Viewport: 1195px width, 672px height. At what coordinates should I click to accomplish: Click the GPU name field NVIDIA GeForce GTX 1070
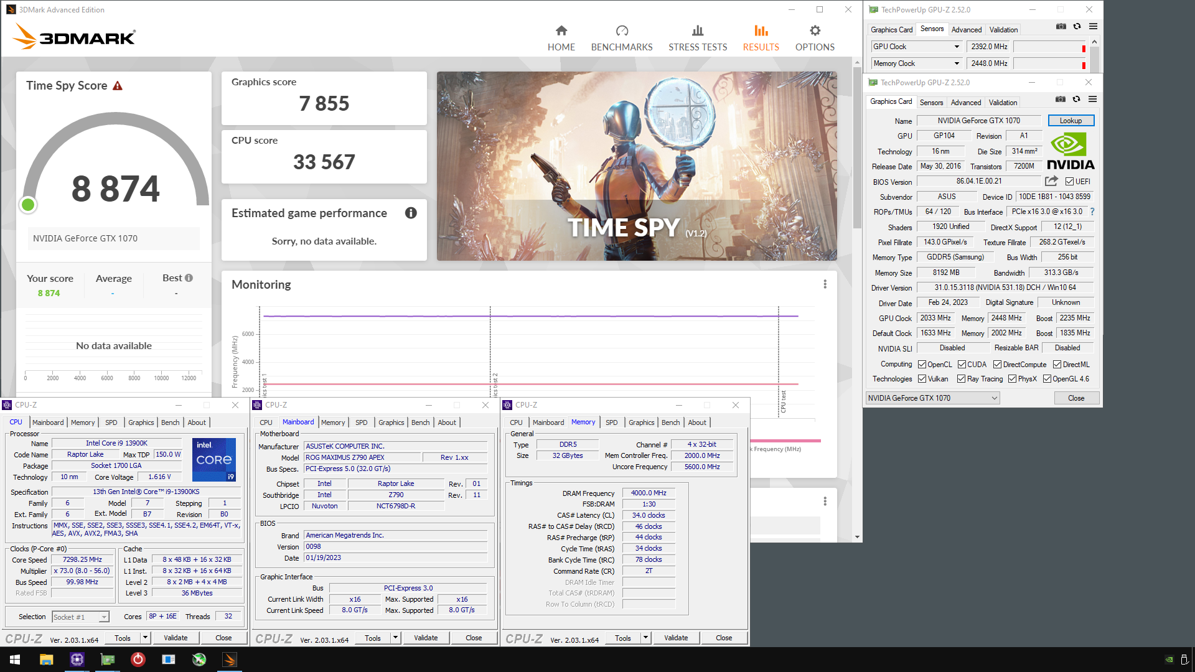click(x=978, y=121)
